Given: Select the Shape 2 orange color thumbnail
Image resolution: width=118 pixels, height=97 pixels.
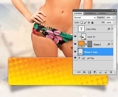Looking at the screenshot, I should coord(81,44).
